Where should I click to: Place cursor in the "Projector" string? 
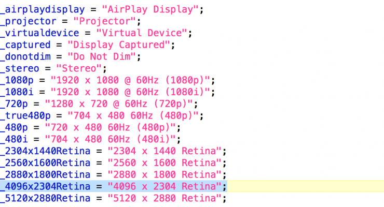point(107,21)
